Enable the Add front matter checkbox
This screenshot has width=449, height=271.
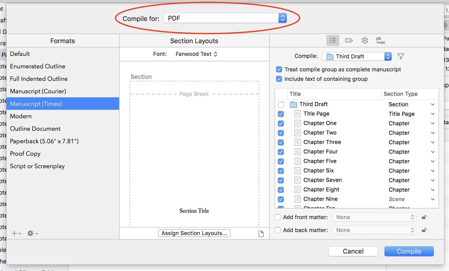277,217
